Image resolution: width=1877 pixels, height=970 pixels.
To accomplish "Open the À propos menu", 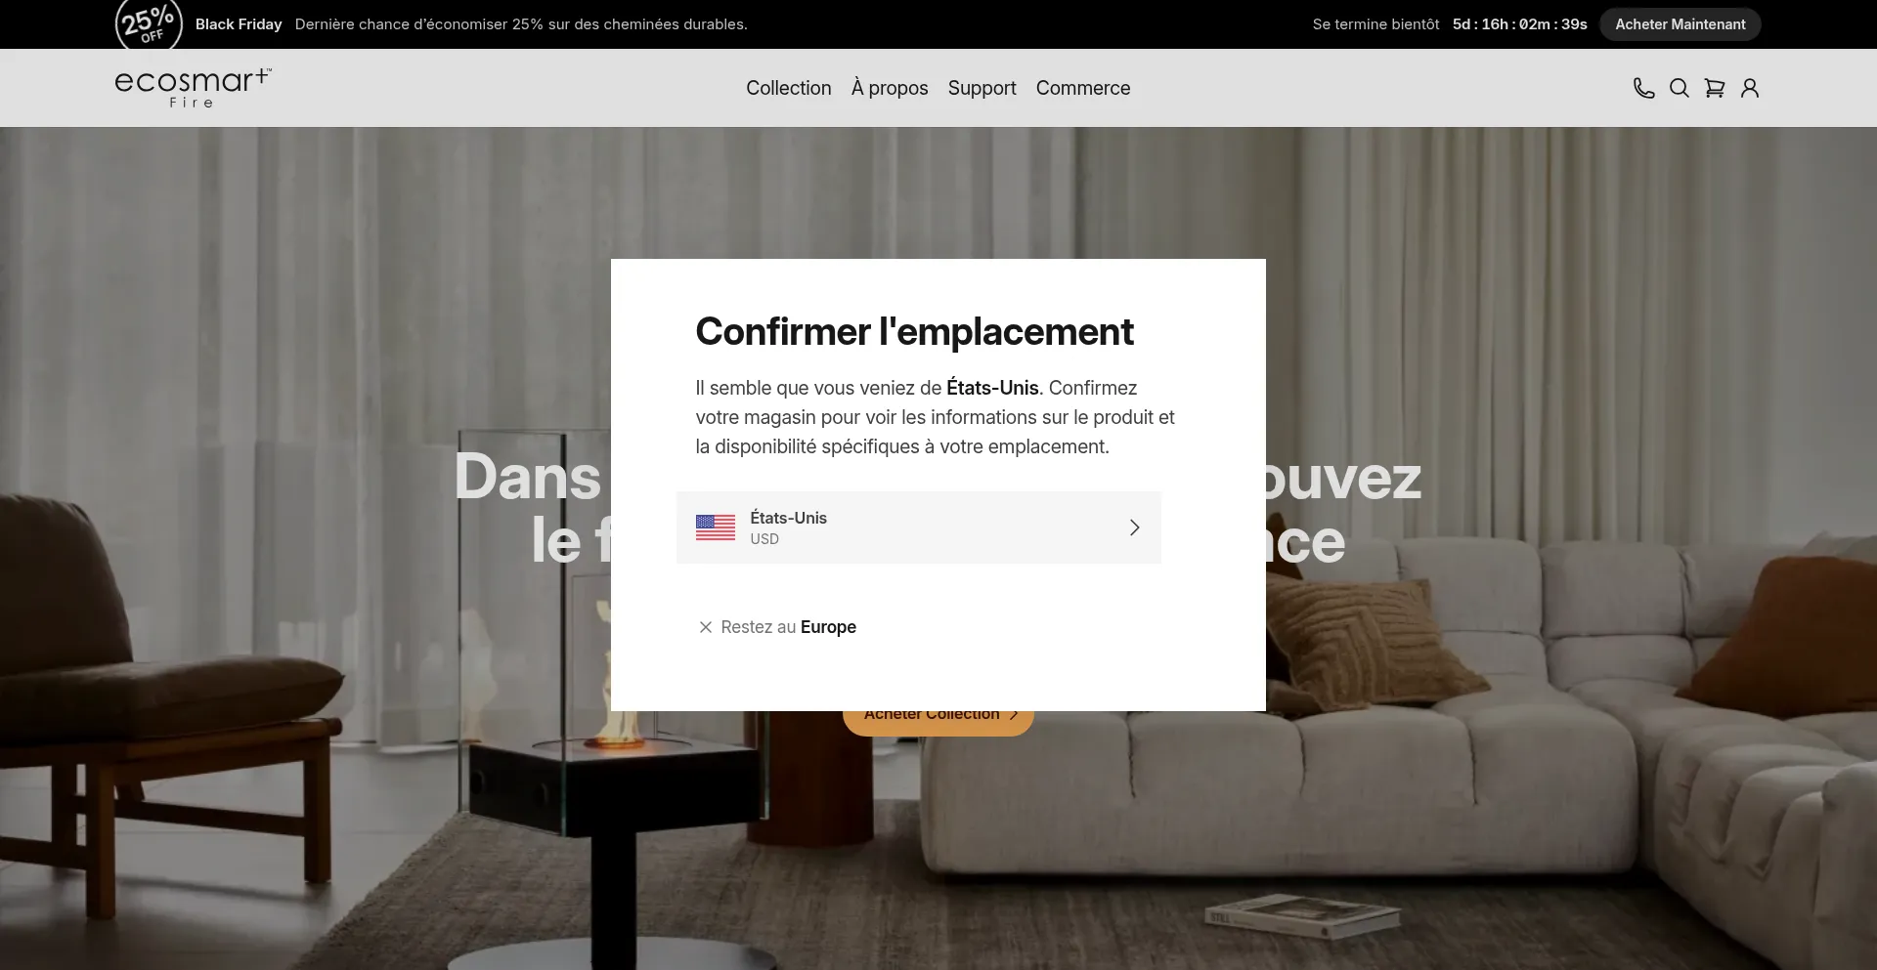I will click(x=890, y=88).
